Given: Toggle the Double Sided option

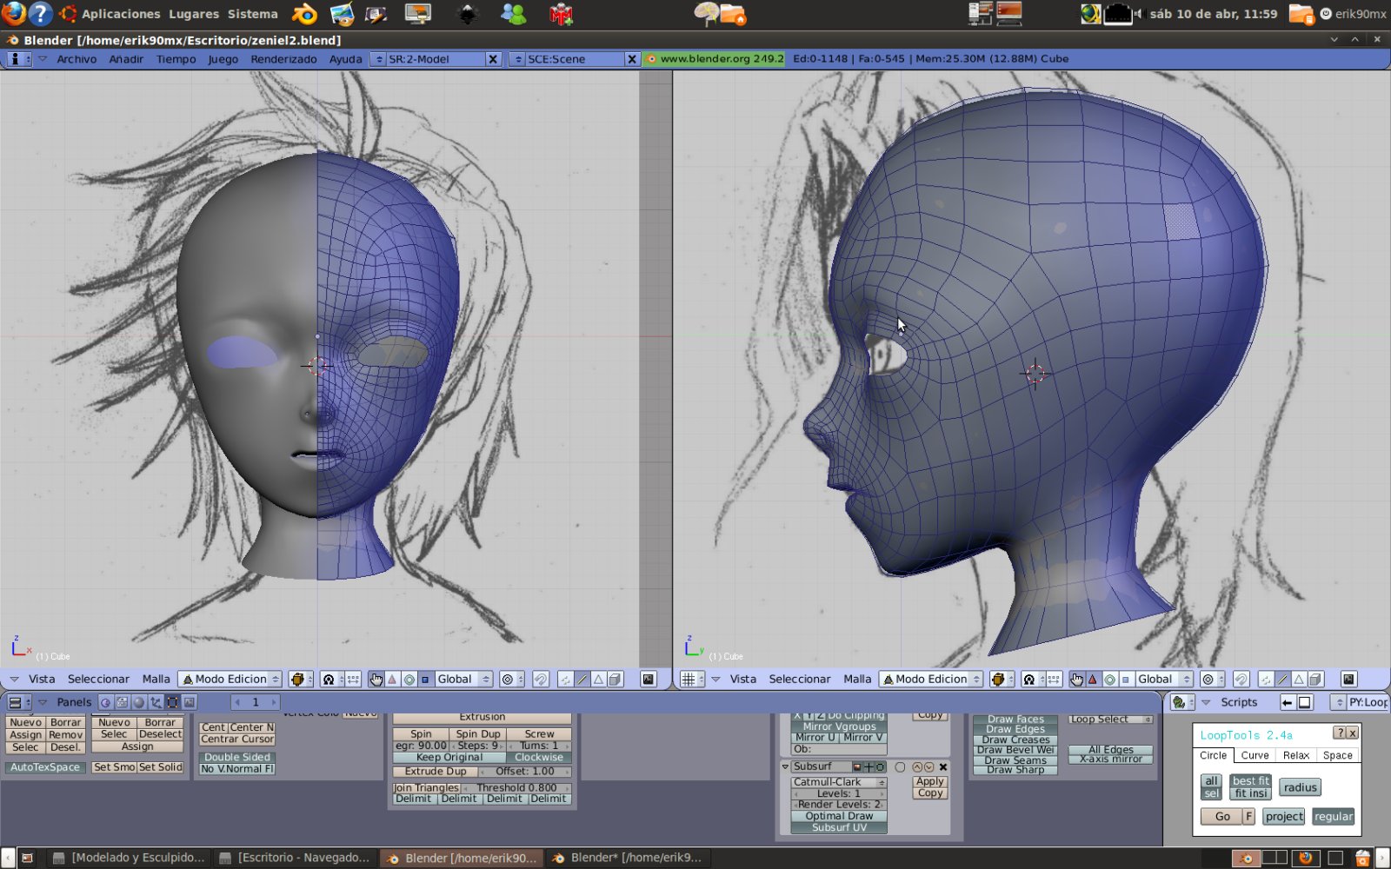Looking at the screenshot, I should (236, 757).
